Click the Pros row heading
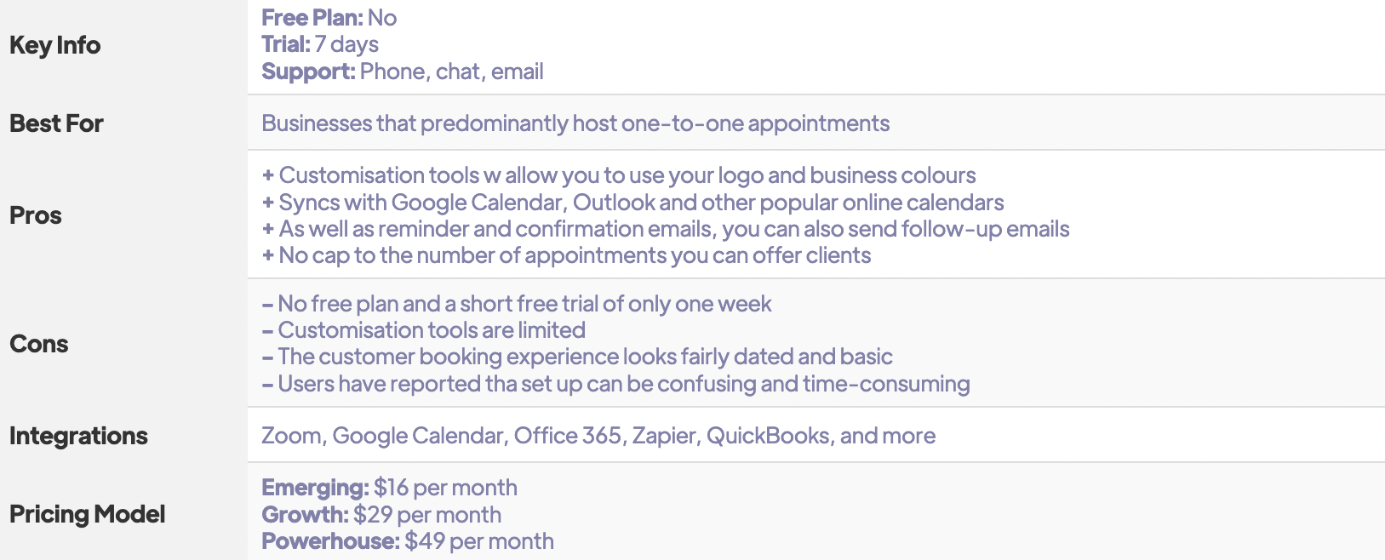This screenshot has width=1385, height=560. pos(36,215)
